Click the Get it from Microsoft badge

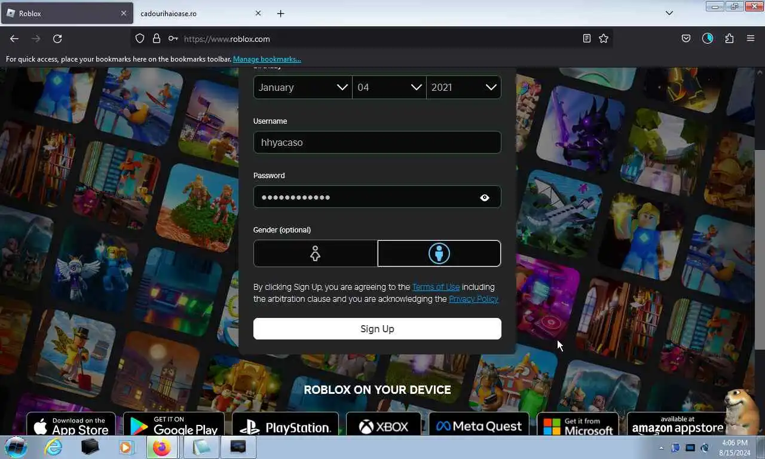click(x=578, y=425)
